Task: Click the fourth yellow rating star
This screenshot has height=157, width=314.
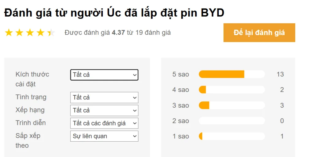Action: click(x=40, y=33)
